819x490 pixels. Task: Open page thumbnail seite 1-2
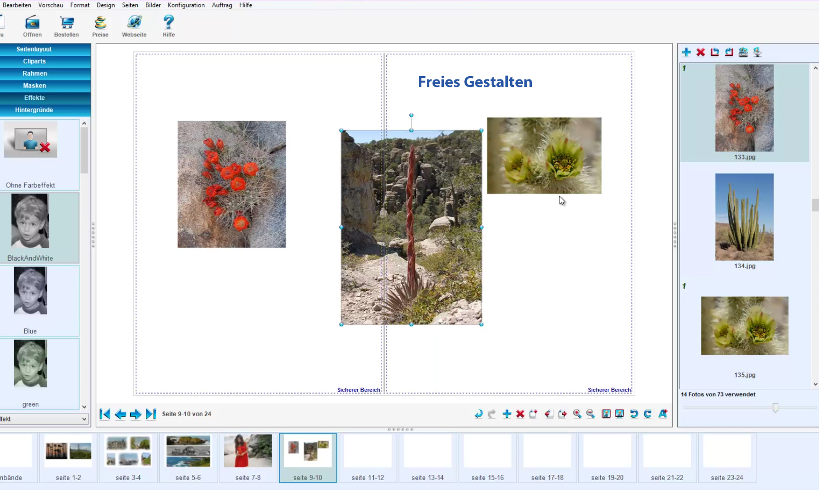click(68, 457)
